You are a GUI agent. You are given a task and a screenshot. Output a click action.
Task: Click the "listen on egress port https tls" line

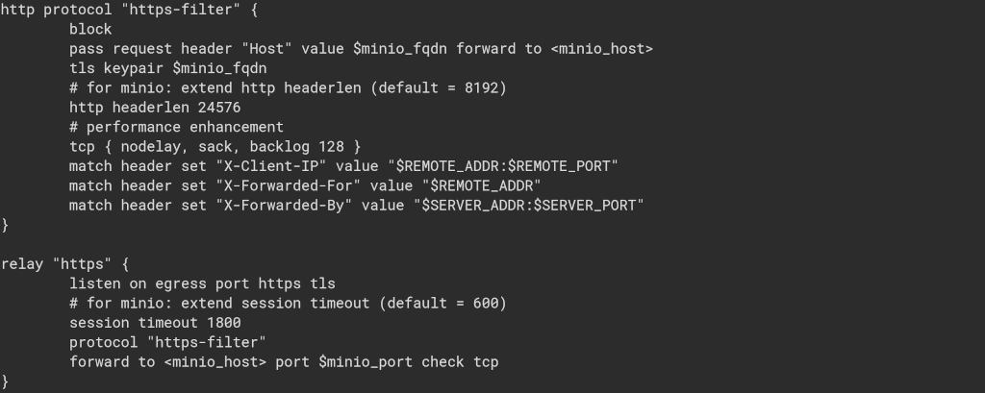tap(202, 283)
